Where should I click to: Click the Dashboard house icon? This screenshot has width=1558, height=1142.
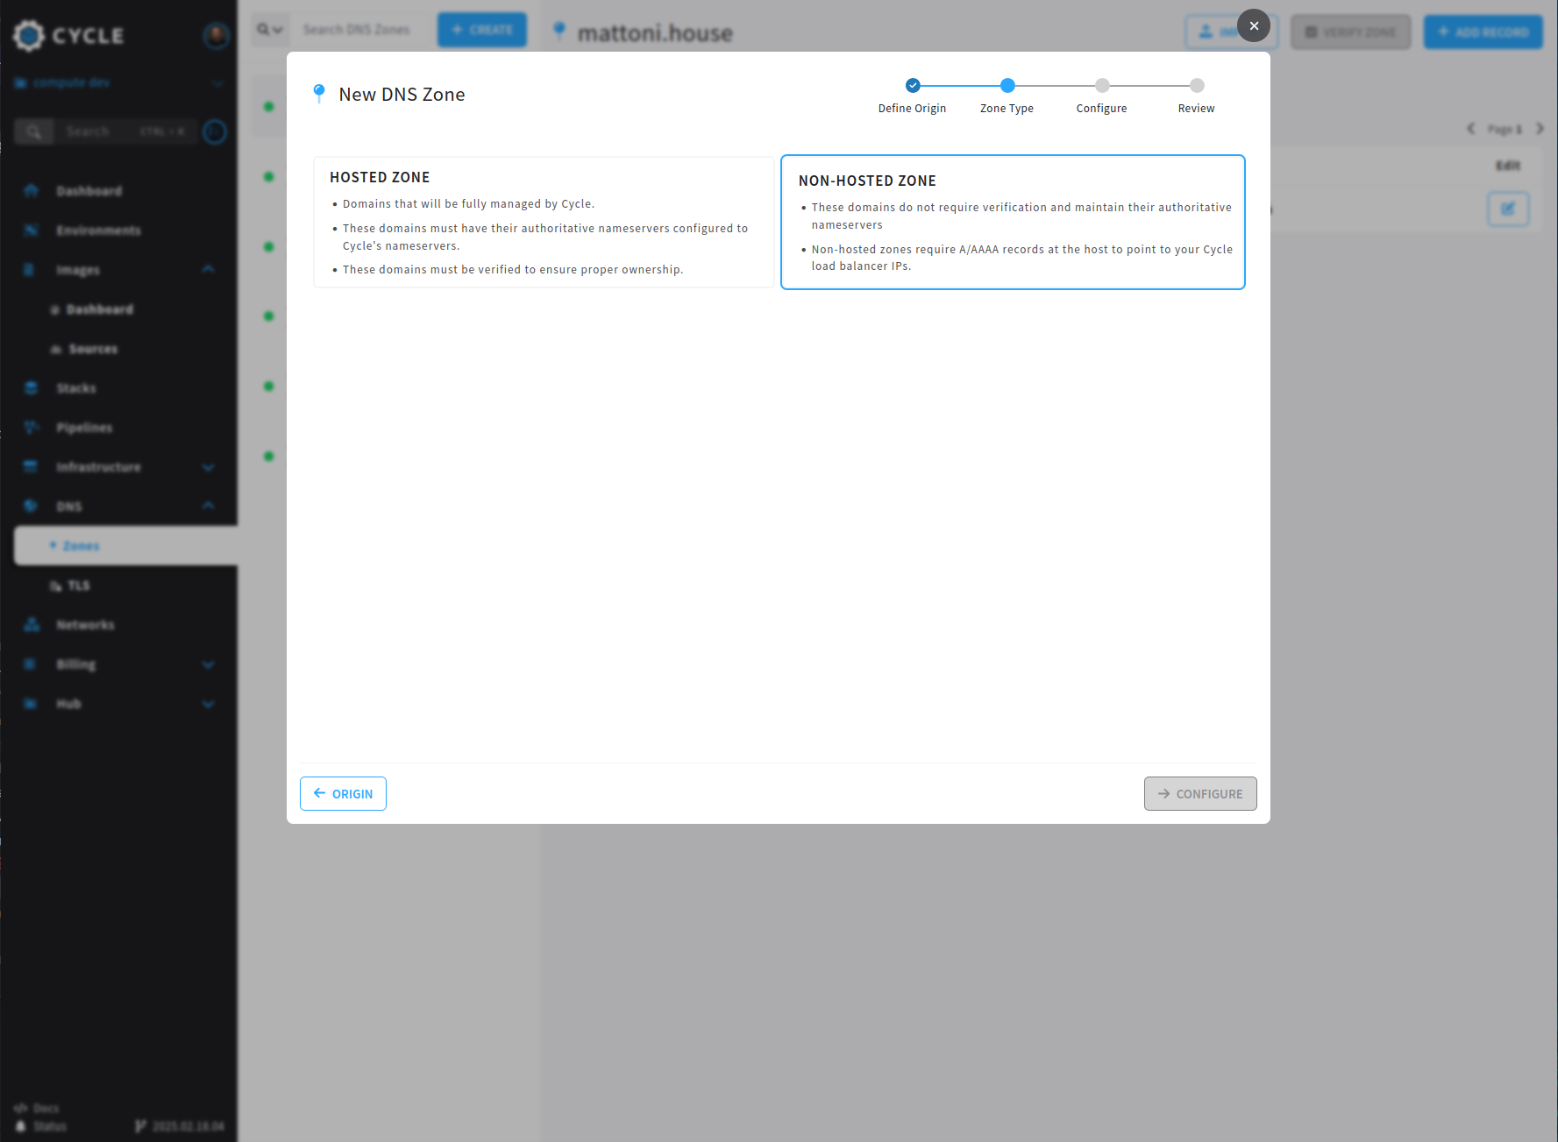pyautogui.click(x=32, y=191)
